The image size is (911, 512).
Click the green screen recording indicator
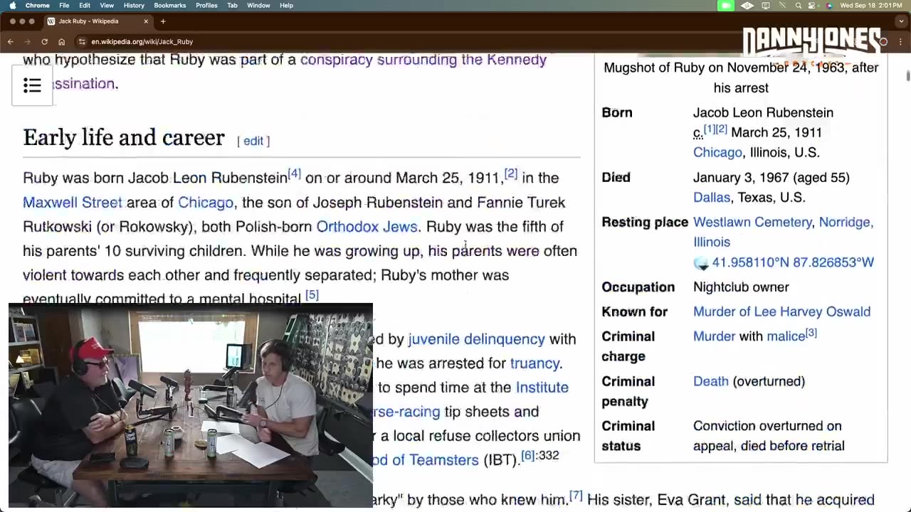tap(726, 5)
